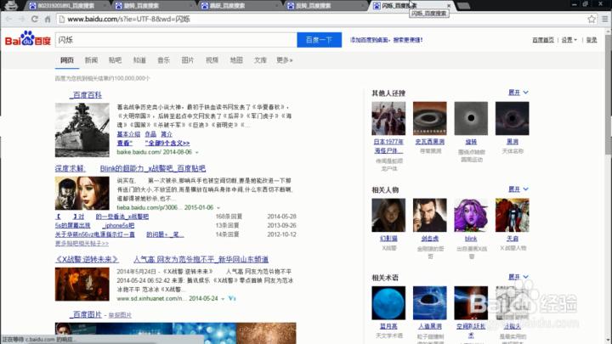
Task: Open a new tab with the blank tab button
Action: 463,5
